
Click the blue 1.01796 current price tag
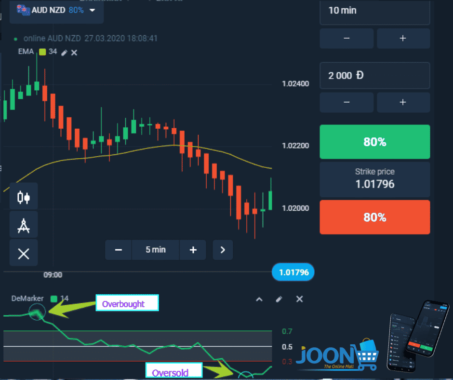(293, 272)
